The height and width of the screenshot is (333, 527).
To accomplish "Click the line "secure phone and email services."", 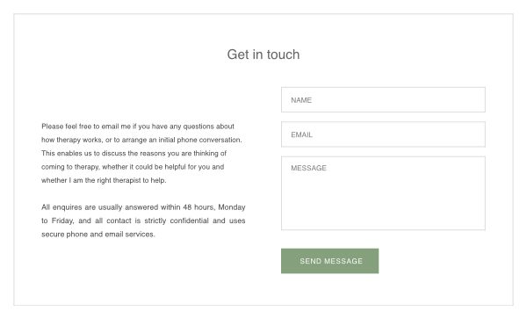I will click(x=98, y=234).
